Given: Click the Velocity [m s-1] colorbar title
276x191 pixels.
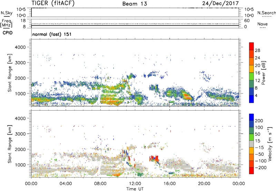Looking at the screenshot, I should click(270, 144).
